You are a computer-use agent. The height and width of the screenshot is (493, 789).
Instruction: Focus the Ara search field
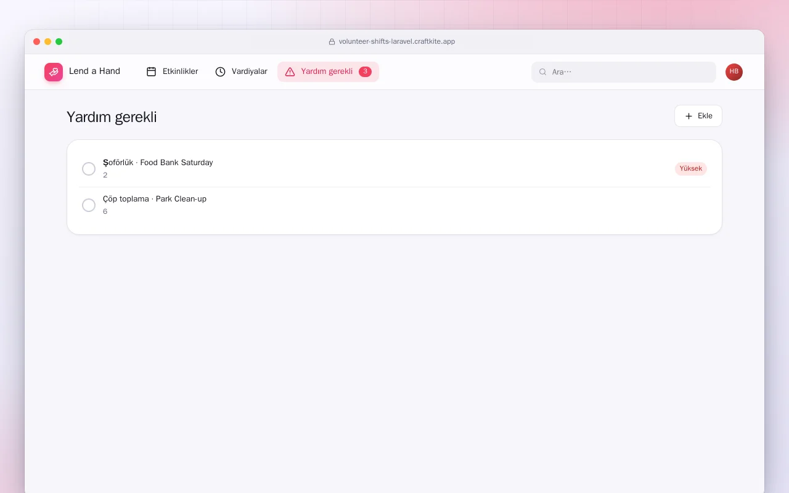(624, 72)
